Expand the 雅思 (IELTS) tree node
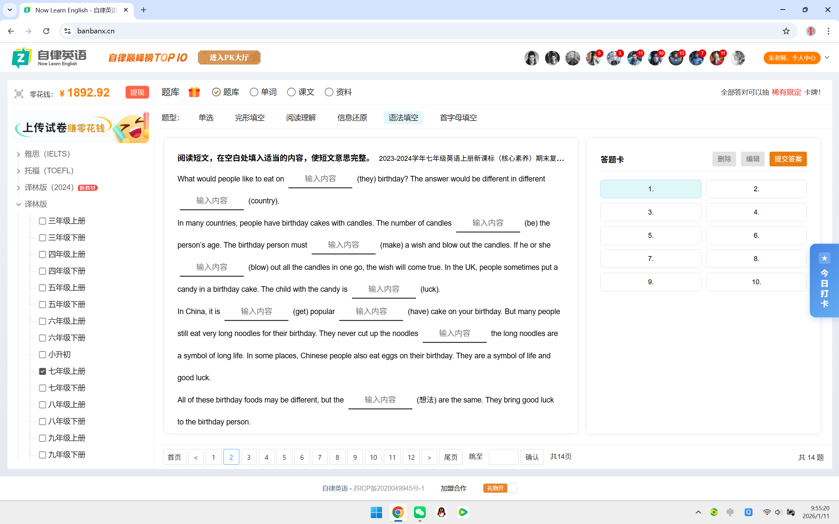Screen dimensions: 839x524 (19, 154)
